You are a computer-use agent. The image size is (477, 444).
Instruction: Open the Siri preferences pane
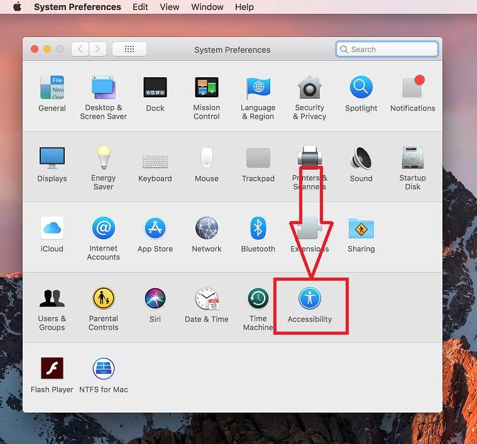pos(155,298)
